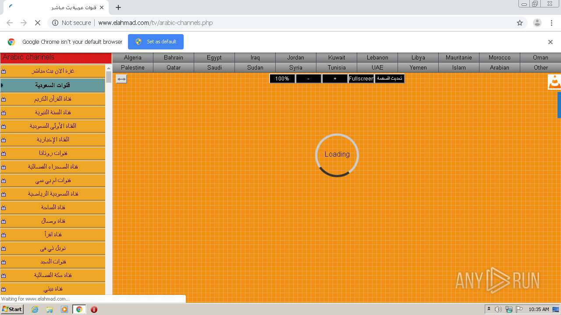Click the تحديث الصفحة refresh button
Image resolution: width=561 pixels, height=315 pixels.
tap(390, 79)
